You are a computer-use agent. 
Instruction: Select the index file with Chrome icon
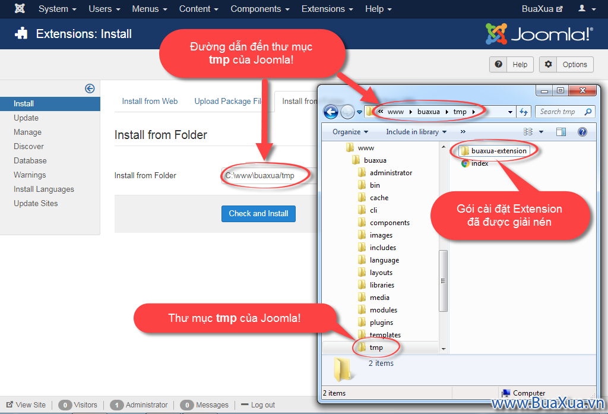coord(475,163)
